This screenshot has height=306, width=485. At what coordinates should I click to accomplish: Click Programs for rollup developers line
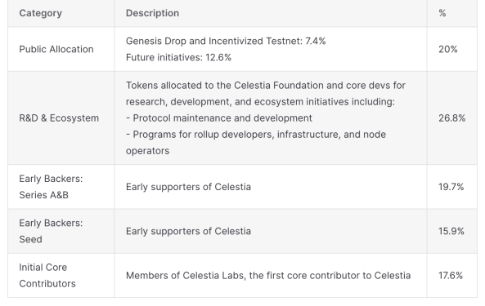tap(256, 143)
